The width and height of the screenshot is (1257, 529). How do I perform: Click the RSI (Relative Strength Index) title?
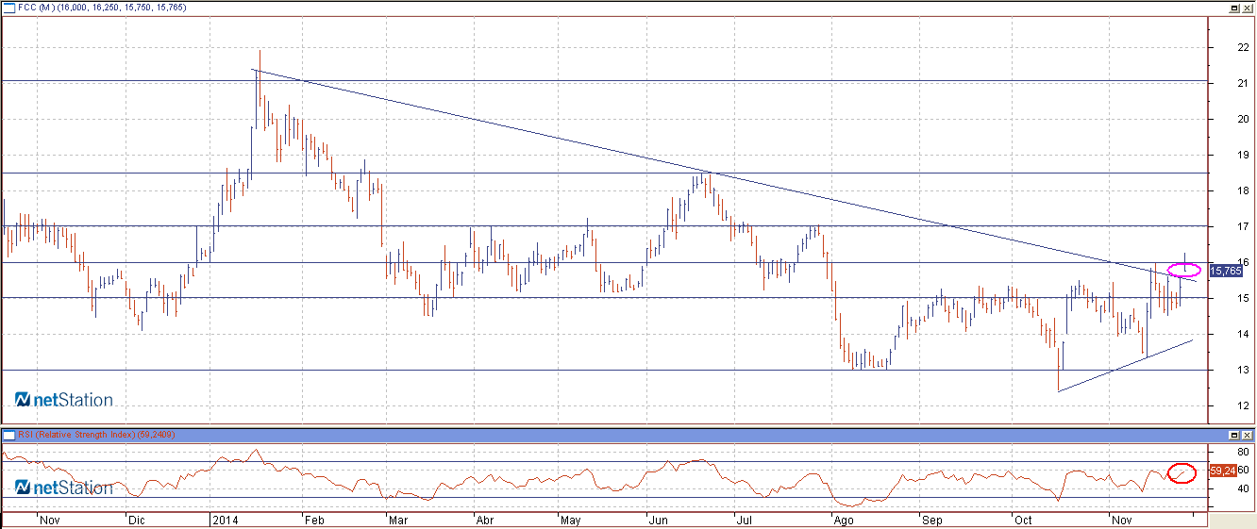(x=96, y=435)
